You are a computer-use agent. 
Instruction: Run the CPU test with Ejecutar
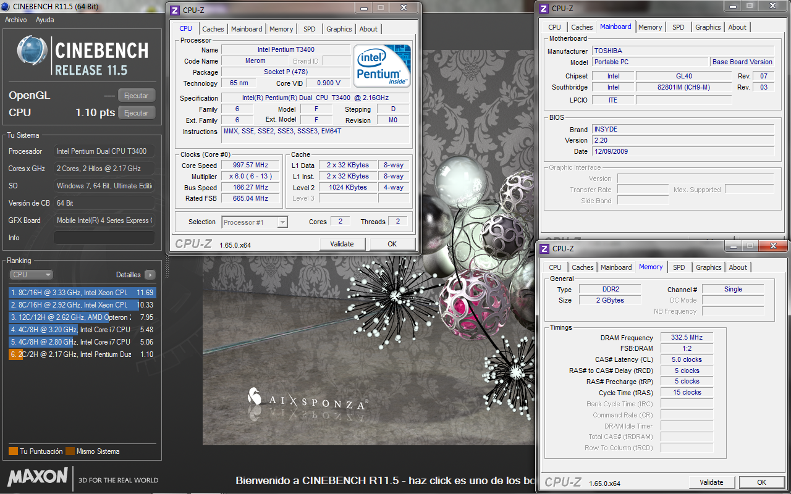137,113
